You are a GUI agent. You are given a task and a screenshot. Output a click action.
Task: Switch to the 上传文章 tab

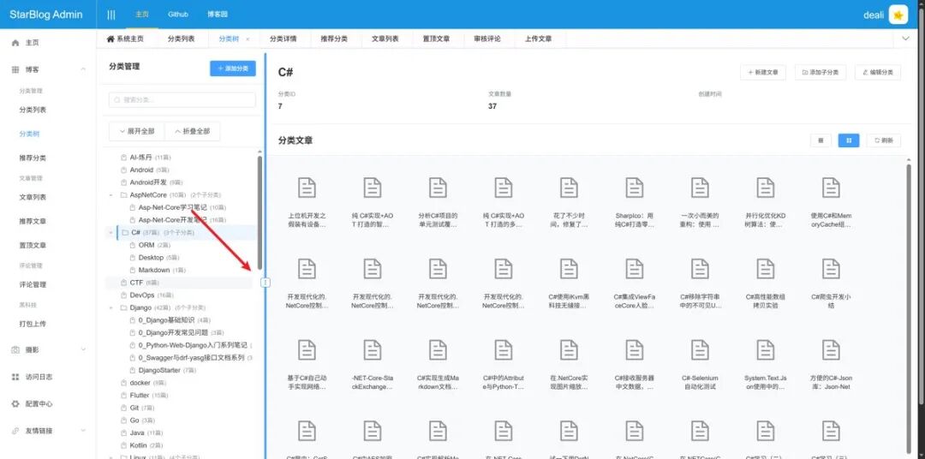[x=539, y=39]
